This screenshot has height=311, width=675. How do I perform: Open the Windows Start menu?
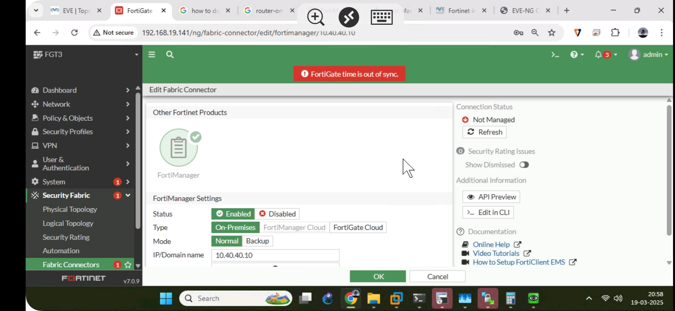pyautogui.click(x=166, y=299)
